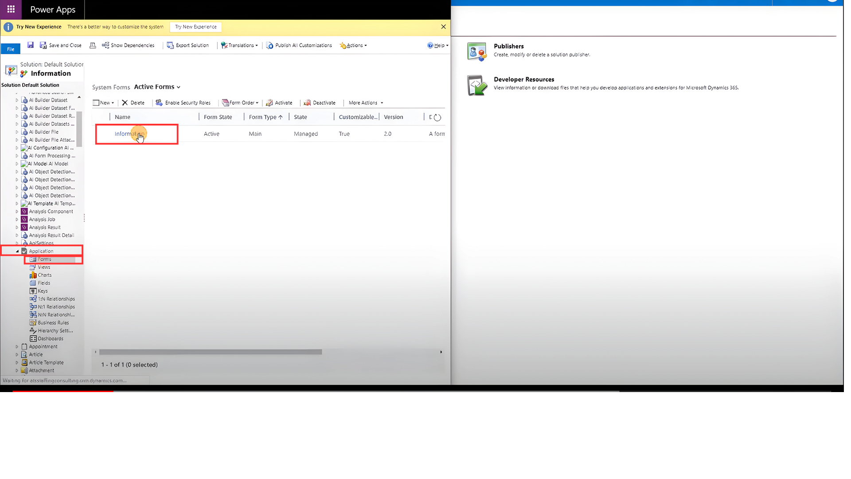Click Delete in forms toolbar
The height and width of the screenshot is (479, 851).
pyautogui.click(x=133, y=102)
